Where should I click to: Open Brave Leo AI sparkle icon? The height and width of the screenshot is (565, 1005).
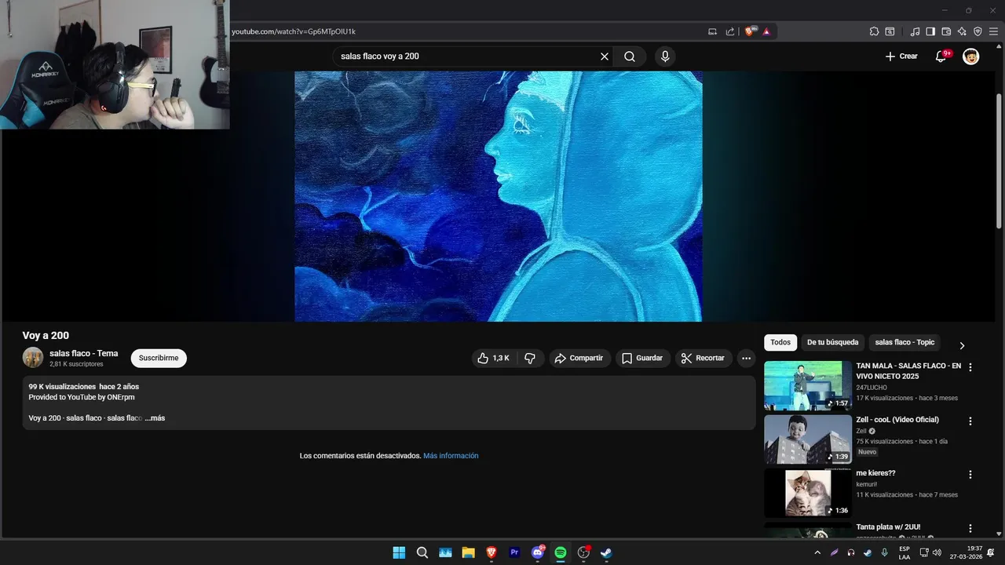962,32
